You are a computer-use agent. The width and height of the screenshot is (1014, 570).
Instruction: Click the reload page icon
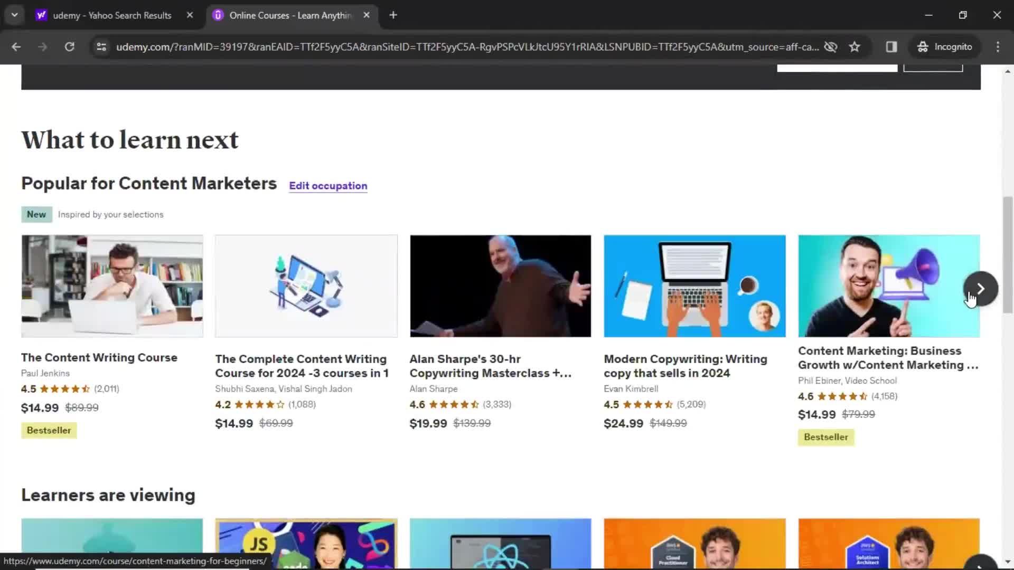pos(70,46)
